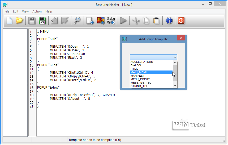Click MENUITEM "C&ut\tCtrl+X" line
Image resolution: width=228 pixels, height=145 pixels.
pyautogui.click(x=71, y=73)
